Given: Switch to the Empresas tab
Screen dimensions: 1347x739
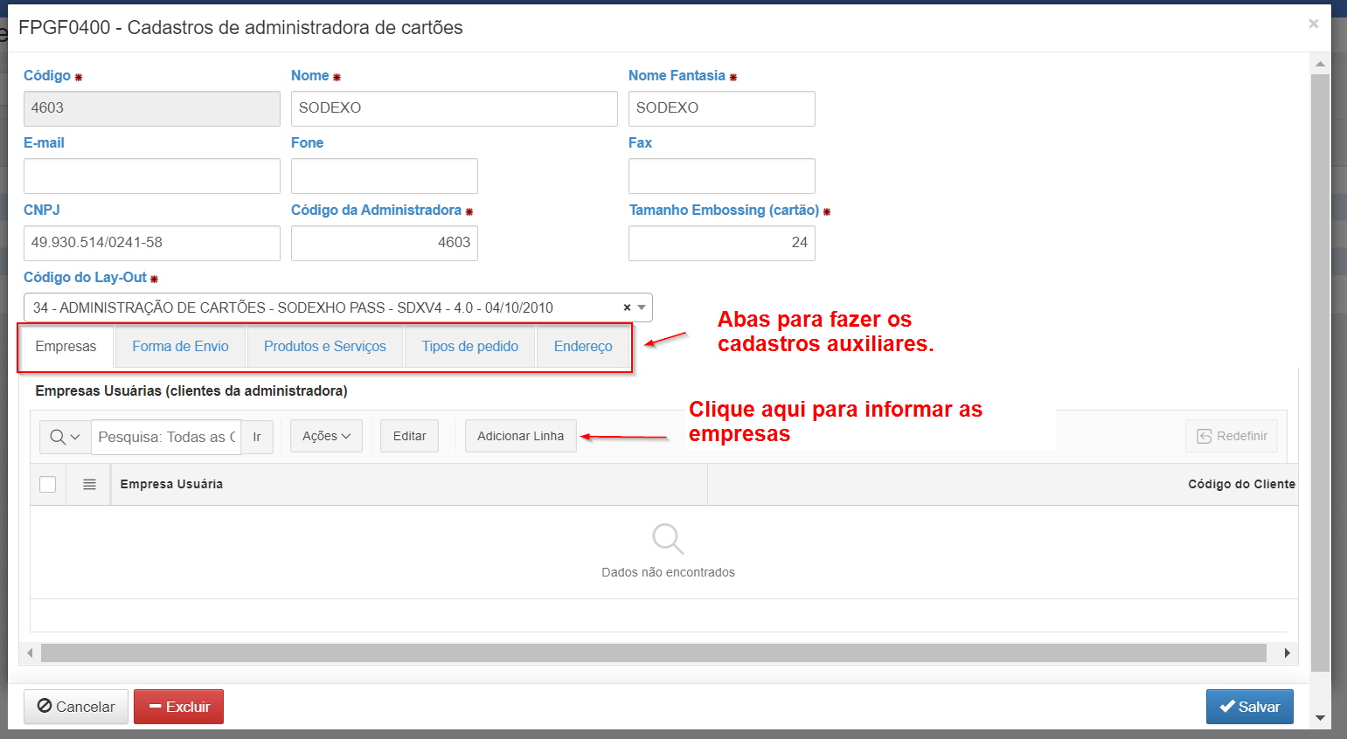Looking at the screenshot, I should [66, 347].
